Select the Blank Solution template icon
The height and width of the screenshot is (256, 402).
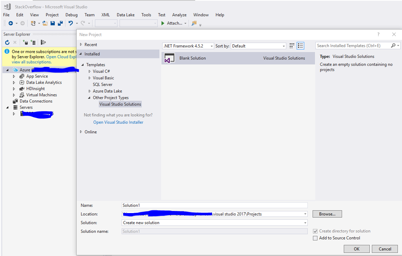click(169, 58)
